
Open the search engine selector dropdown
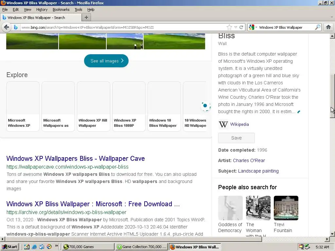tap(253, 27)
